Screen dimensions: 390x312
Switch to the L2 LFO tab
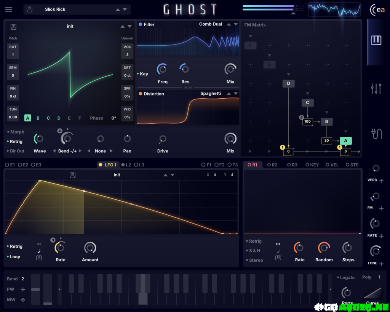click(x=126, y=165)
